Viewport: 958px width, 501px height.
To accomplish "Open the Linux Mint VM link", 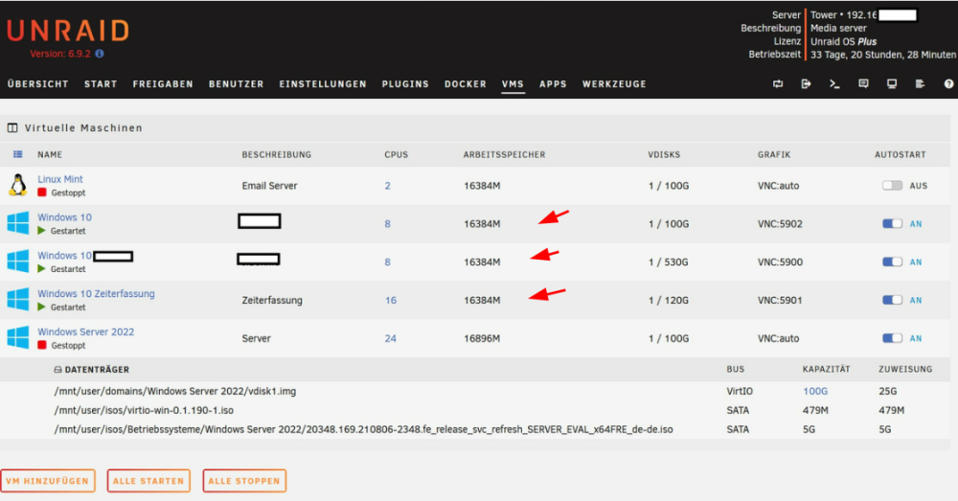I will click(x=59, y=179).
